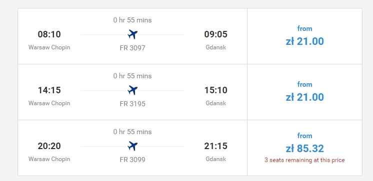
Task: Click the '3 seats remaining at this price' notice
Action: coord(304,160)
